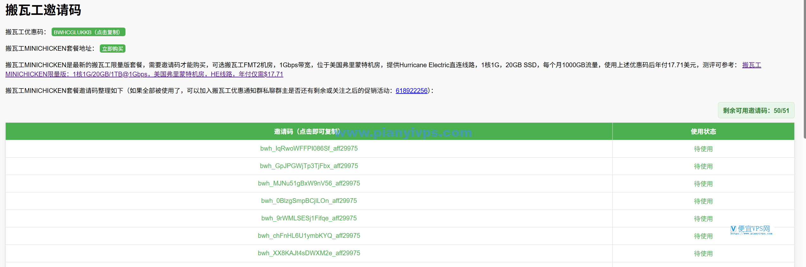Click the 立即购买 purchase button
The height and width of the screenshot is (267, 806).
click(x=112, y=49)
